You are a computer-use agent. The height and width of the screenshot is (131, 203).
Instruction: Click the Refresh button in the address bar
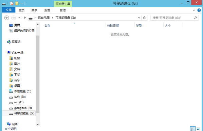point(144,18)
